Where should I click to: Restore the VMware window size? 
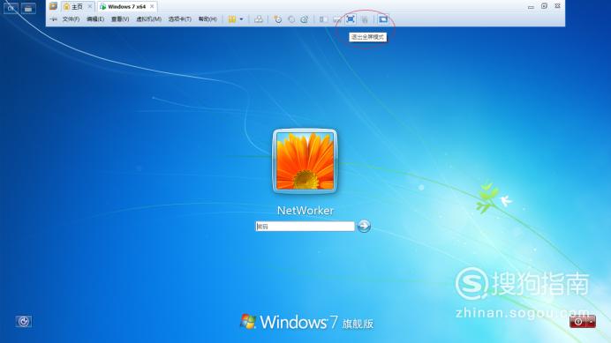coord(545,6)
